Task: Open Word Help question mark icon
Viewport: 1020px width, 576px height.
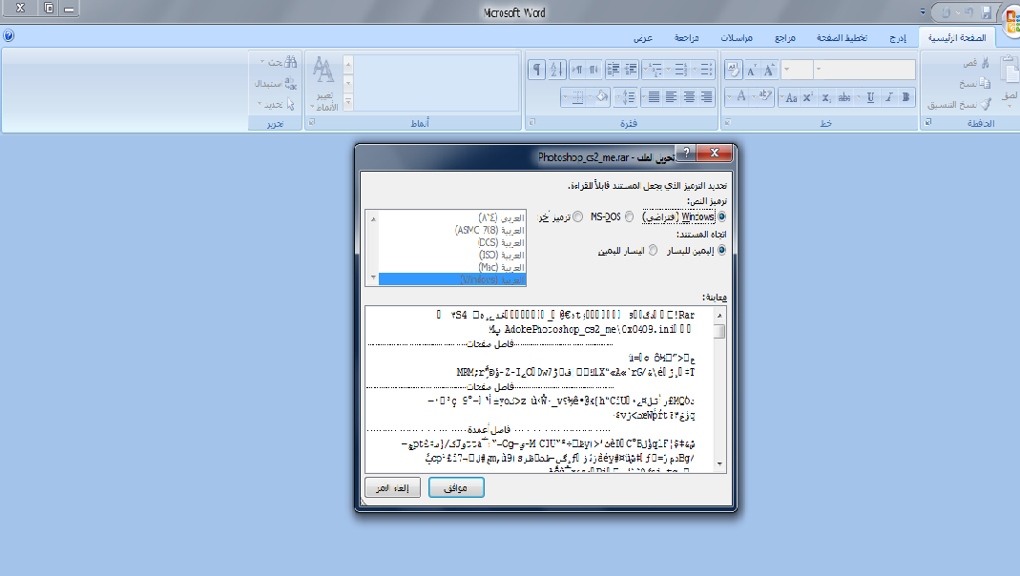Action: (x=9, y=35)
